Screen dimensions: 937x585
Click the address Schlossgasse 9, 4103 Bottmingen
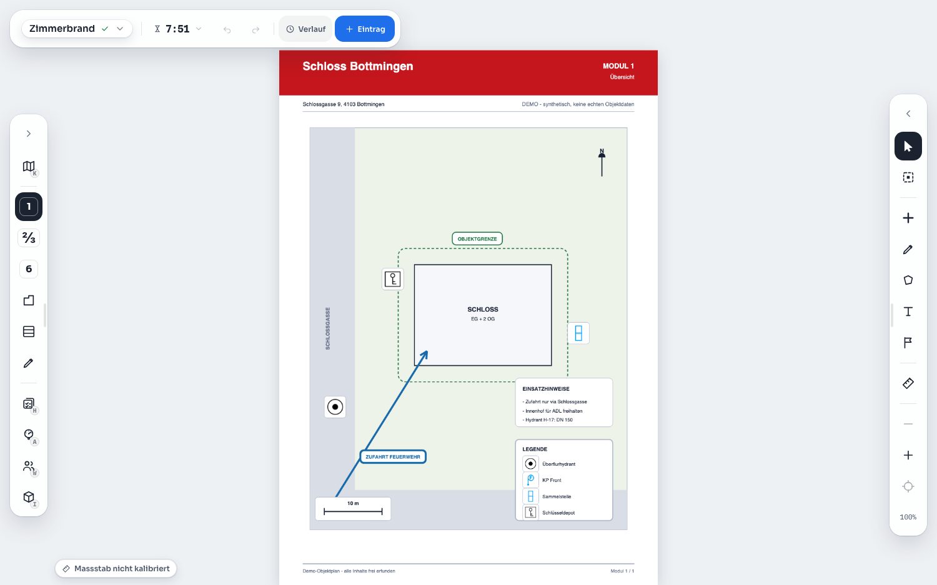tap(344, 104)
